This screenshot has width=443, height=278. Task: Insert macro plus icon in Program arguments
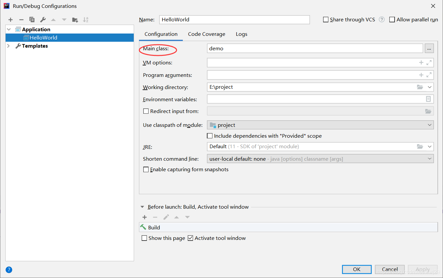pos(421,75)
